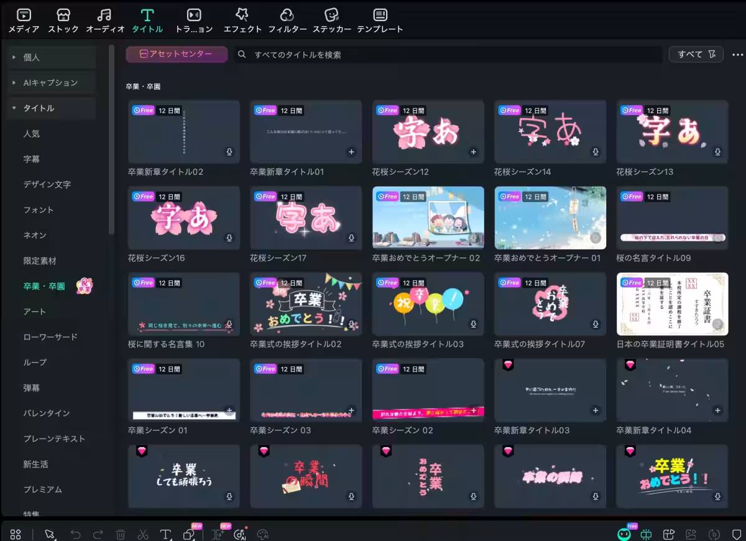The image size is (746, 541).
Task: Collapse the タイトル category tree
Action: (x=14, y=108)
